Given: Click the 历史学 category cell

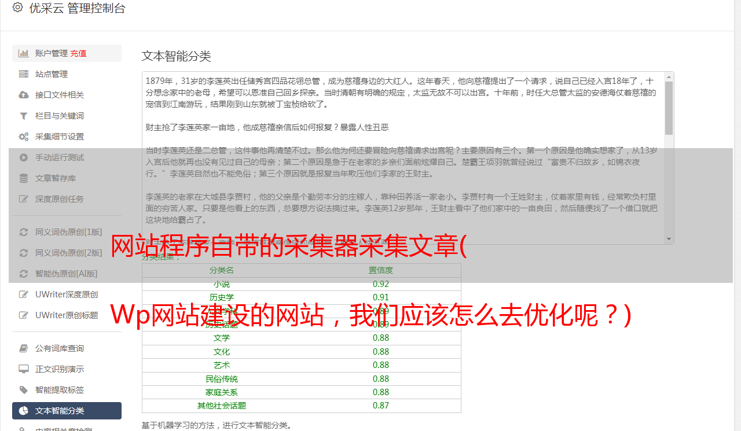Looking at the screenshot, I should 222,297.
